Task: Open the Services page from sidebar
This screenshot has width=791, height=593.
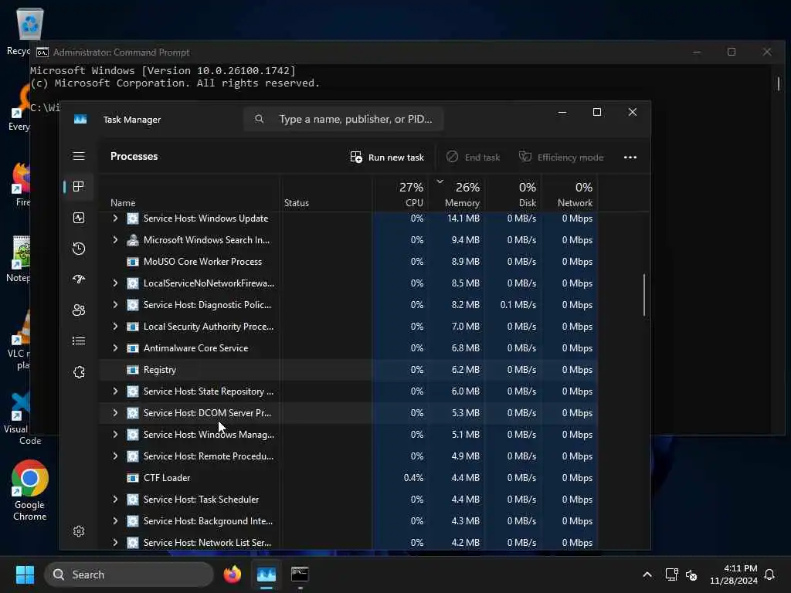Action: point(79,372)
